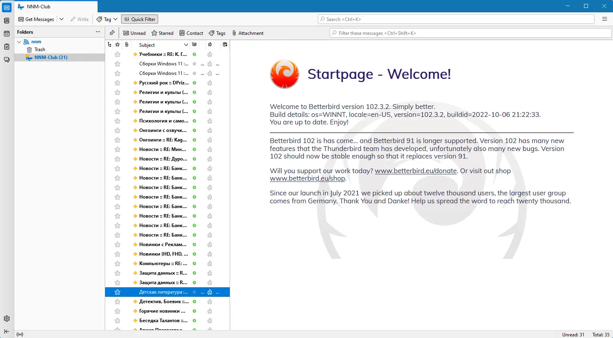
Task: Pin to keep filters applied
Action: pyautogui.click(x=112, y=33)
